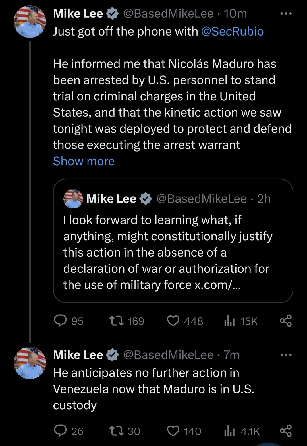The height and width of the screenshot is (446, 307).
Task: Share the second tweet about Venezuela
Action: [x=286, y=431]
